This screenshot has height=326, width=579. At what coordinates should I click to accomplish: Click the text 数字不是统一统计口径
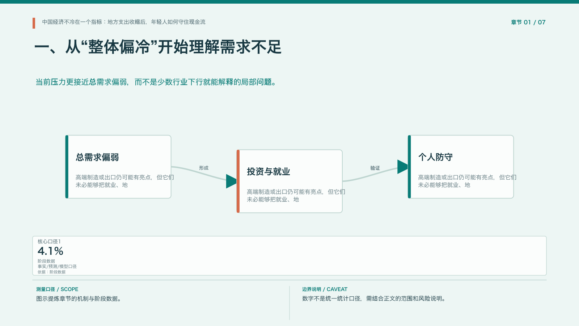pos(331,299)
